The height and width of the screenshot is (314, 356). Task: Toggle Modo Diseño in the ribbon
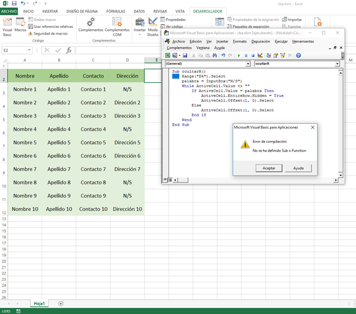pyautogui.click(x=152, y=24)
